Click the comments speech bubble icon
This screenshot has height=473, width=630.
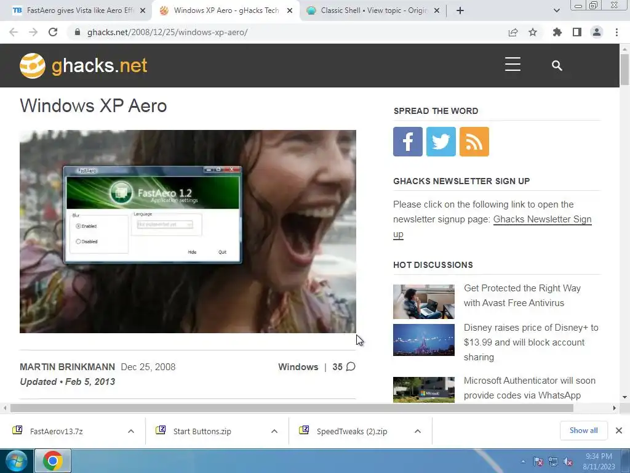[351, 366]
